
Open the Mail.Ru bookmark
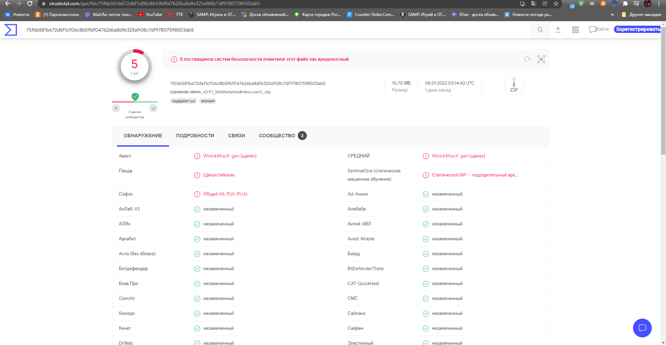(x=109, y=15)
